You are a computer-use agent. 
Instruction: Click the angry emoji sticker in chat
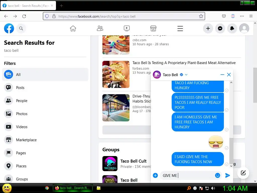pos(216,142)
